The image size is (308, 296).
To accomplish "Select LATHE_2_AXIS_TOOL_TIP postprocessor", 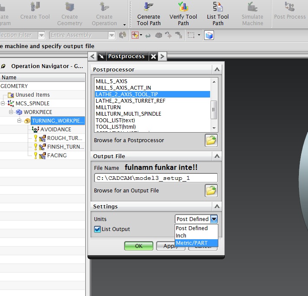I will 152,94.
